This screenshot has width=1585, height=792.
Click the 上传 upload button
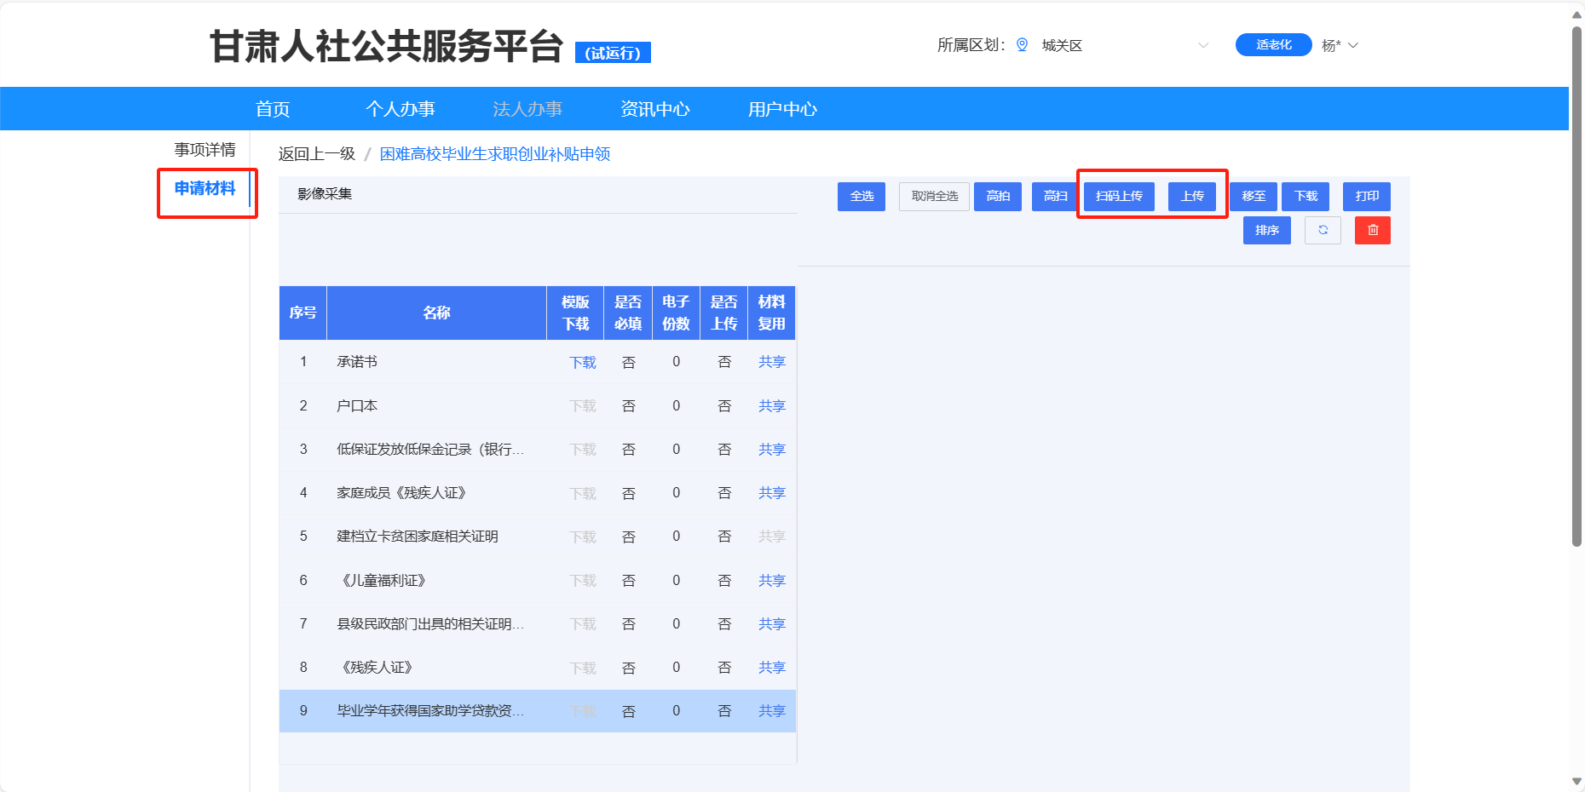(x=1191, y=197)
